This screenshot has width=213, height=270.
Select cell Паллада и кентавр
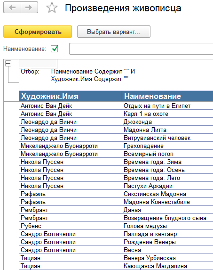(167, 234)
